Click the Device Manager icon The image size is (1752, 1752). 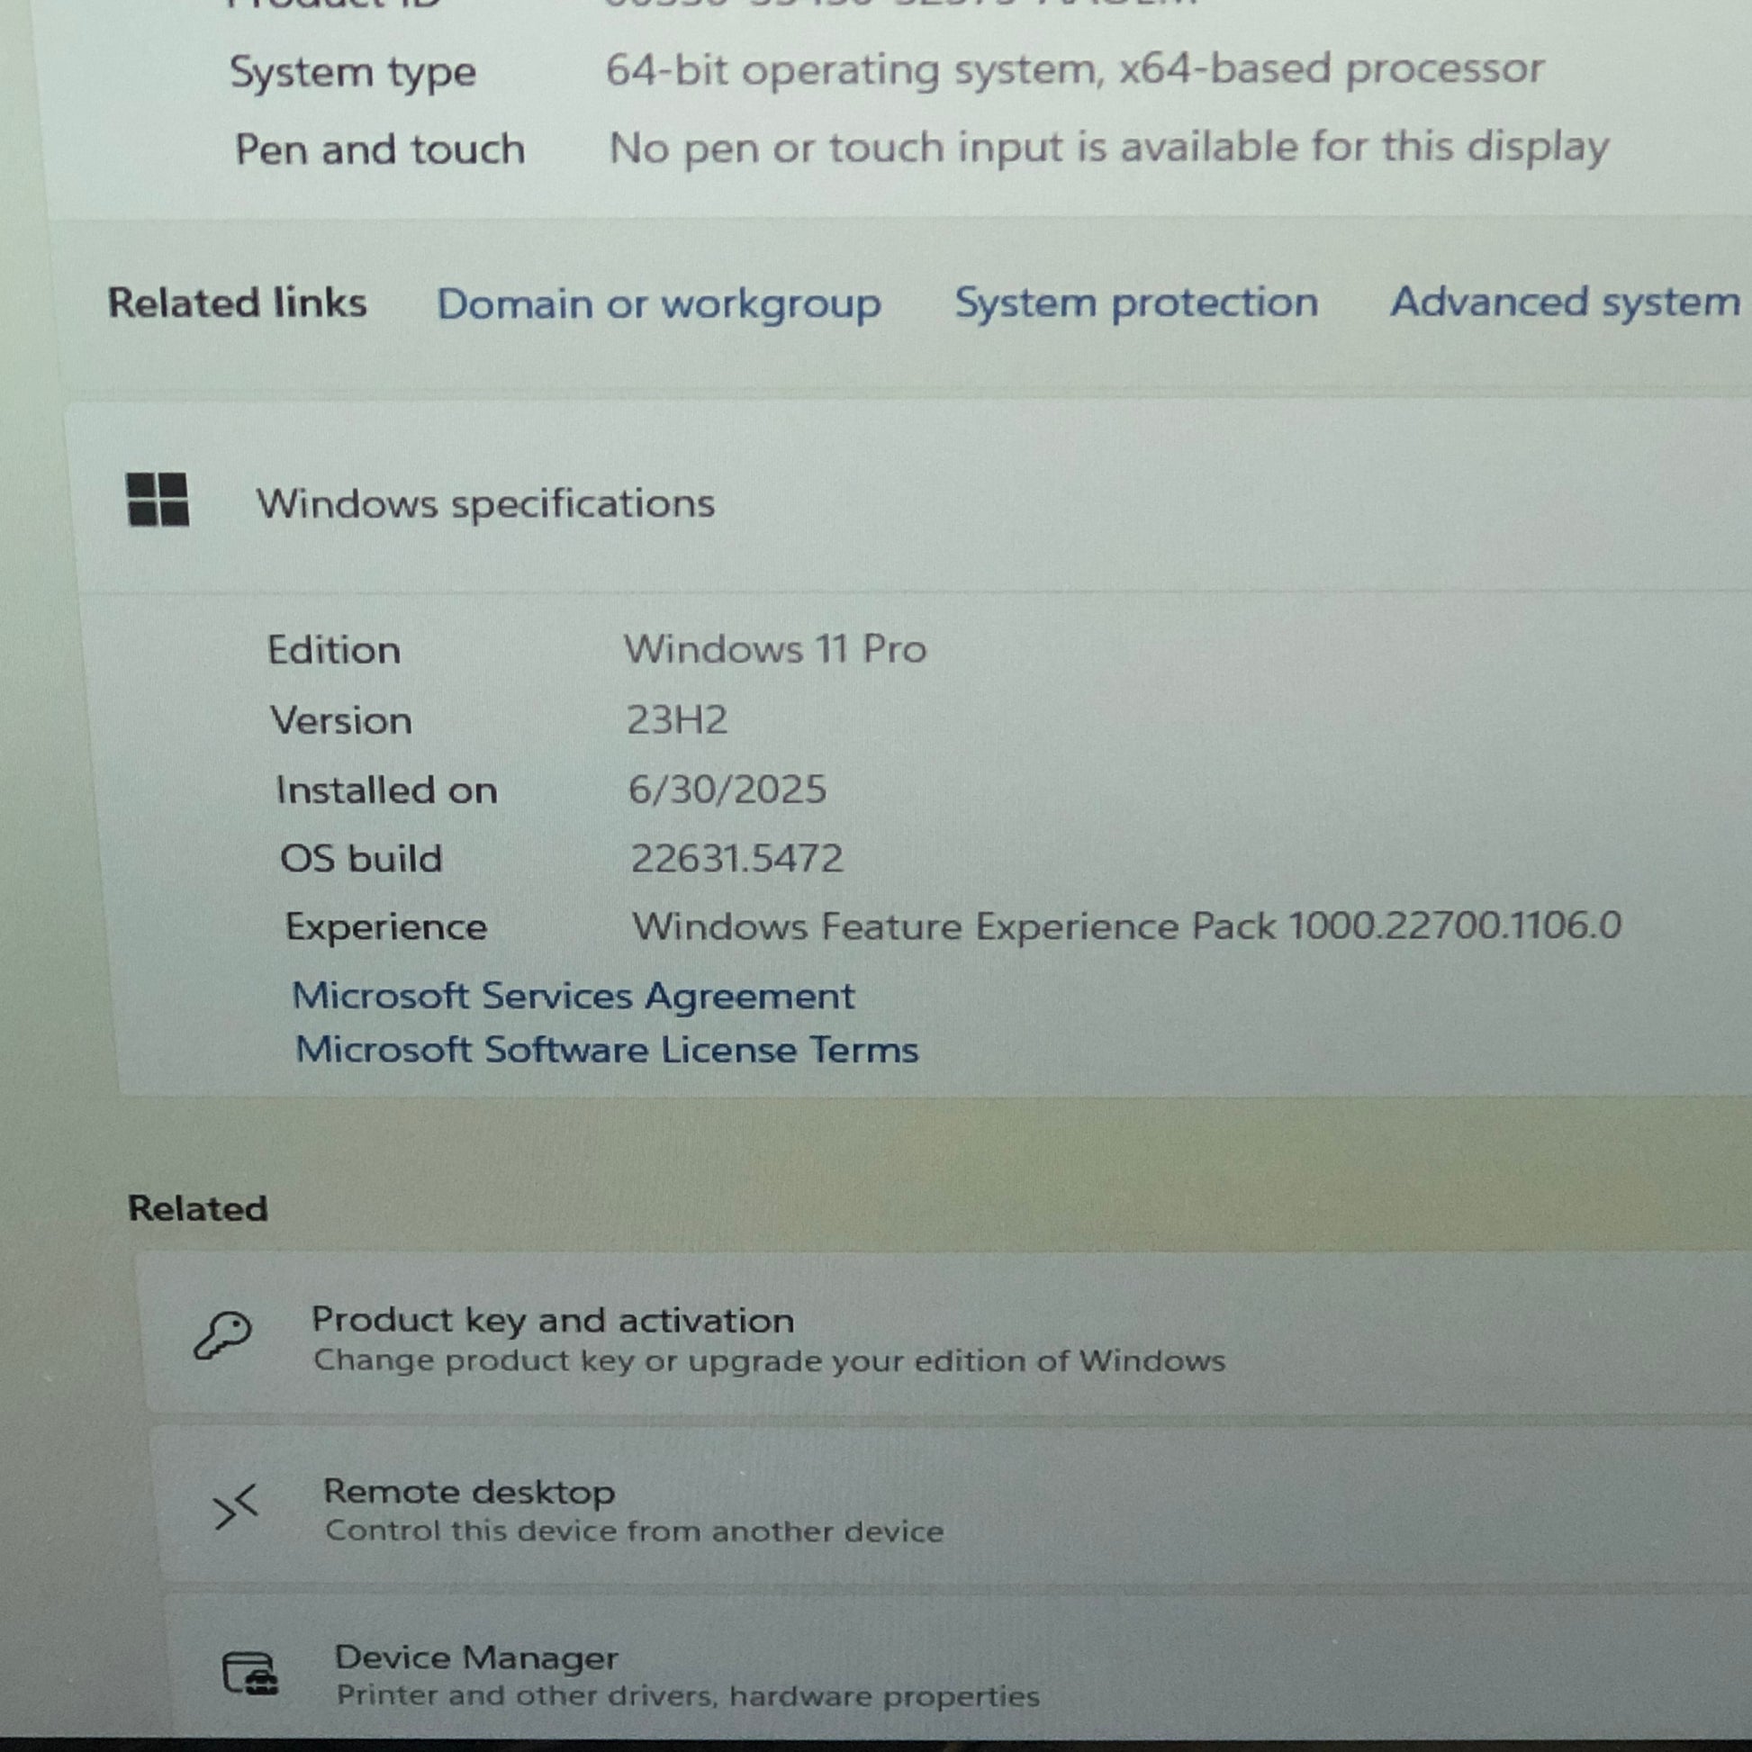coord(250,1673)
